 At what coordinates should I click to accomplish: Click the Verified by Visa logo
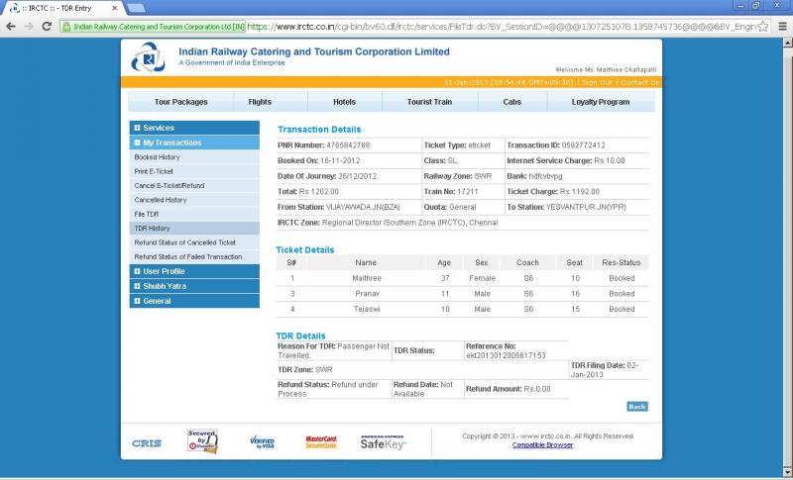click(x=262, y=442)
